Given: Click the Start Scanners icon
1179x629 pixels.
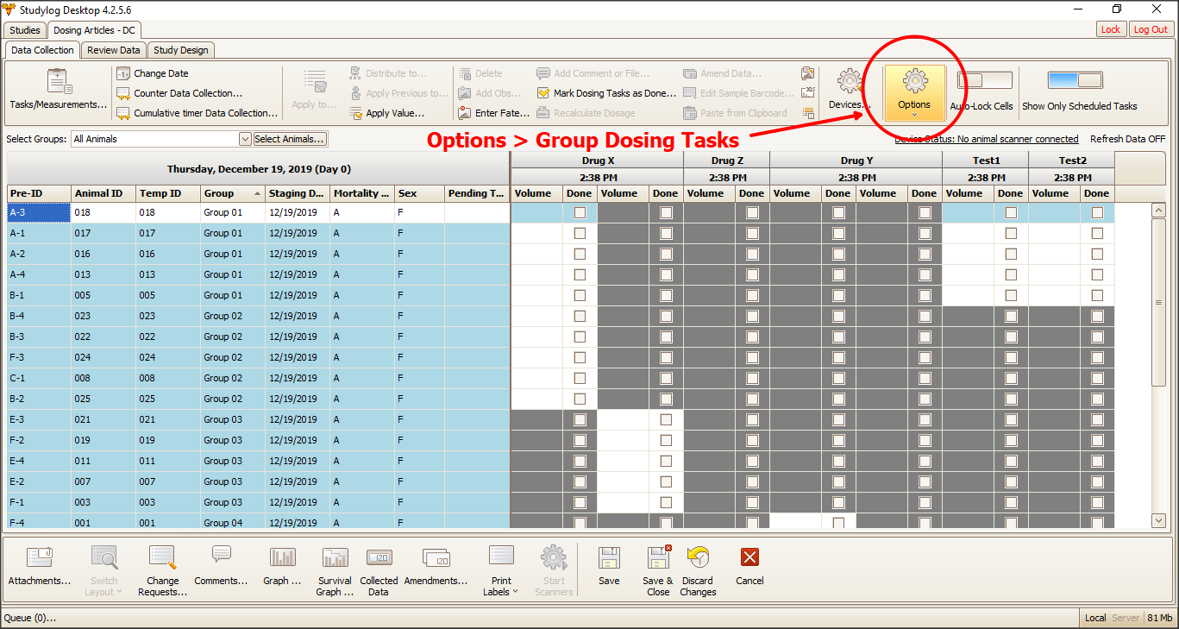Looking at the screenshot, I should [554, 557].
